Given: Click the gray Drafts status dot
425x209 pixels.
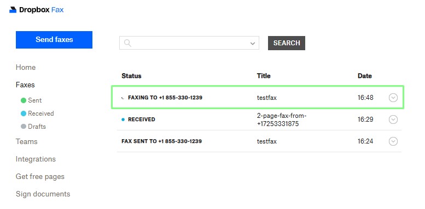Looking at the screenshot, I should (x=24, y=126).
